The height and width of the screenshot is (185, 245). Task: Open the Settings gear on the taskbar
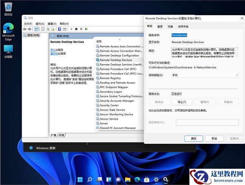point(156,180)
